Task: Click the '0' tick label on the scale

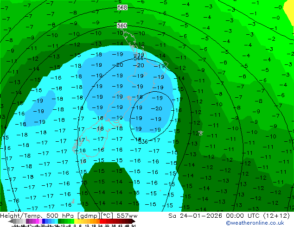Action: click(x=75, y=226)
